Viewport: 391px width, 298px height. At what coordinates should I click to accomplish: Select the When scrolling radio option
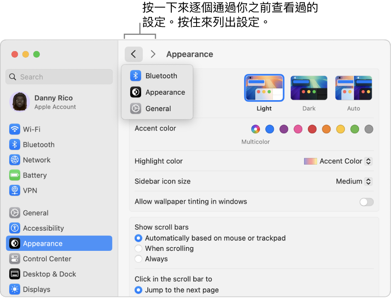click(139, 248)
